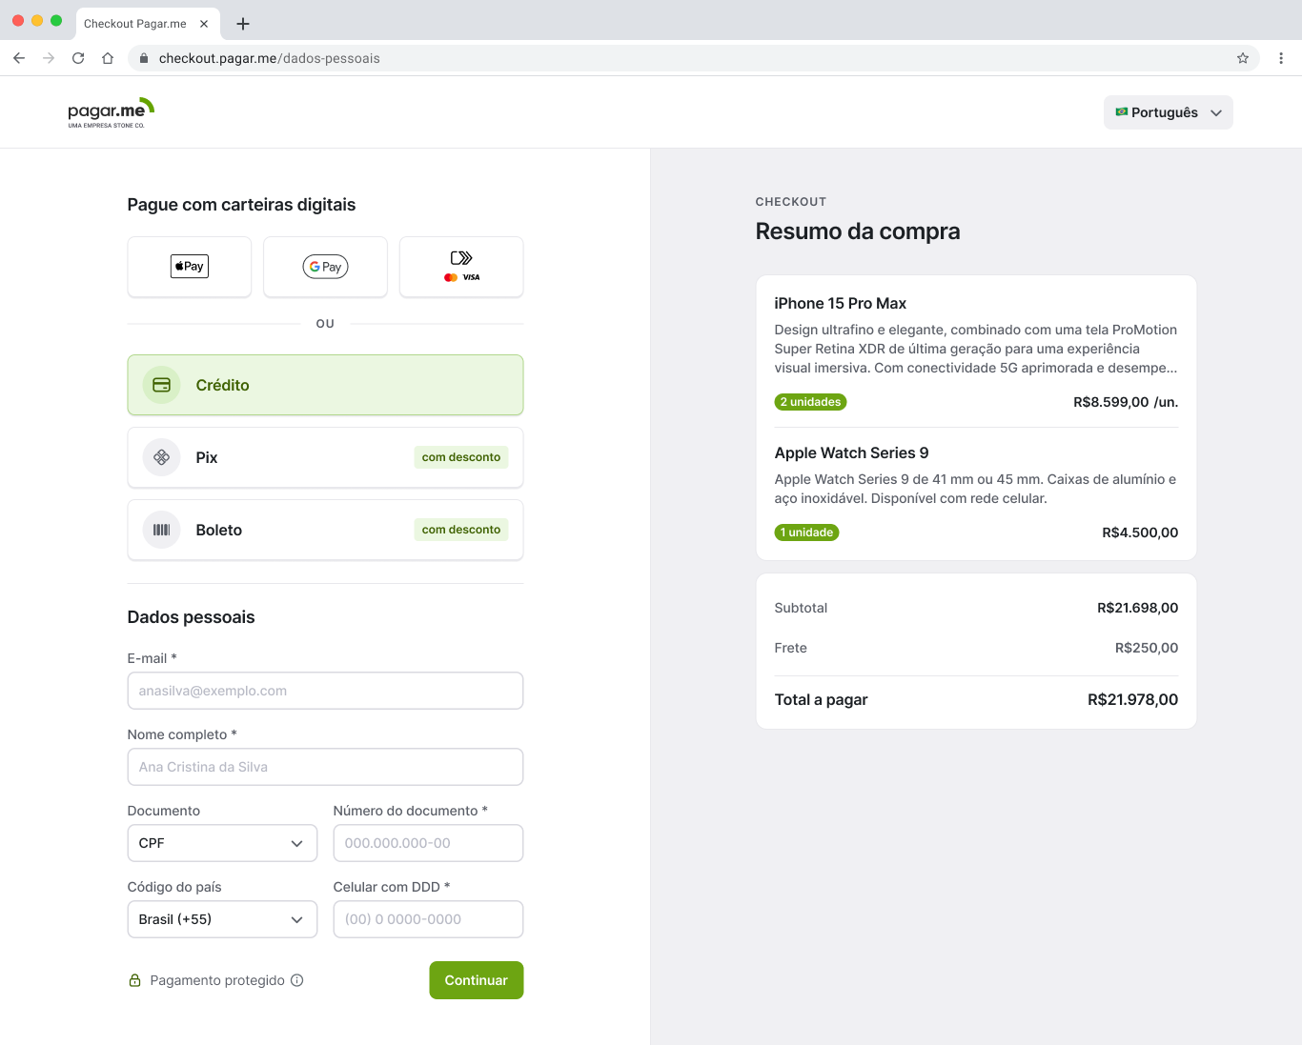Click the Pix com desconto badge
Viewport: 1302px width, 1045px height.
461,457
